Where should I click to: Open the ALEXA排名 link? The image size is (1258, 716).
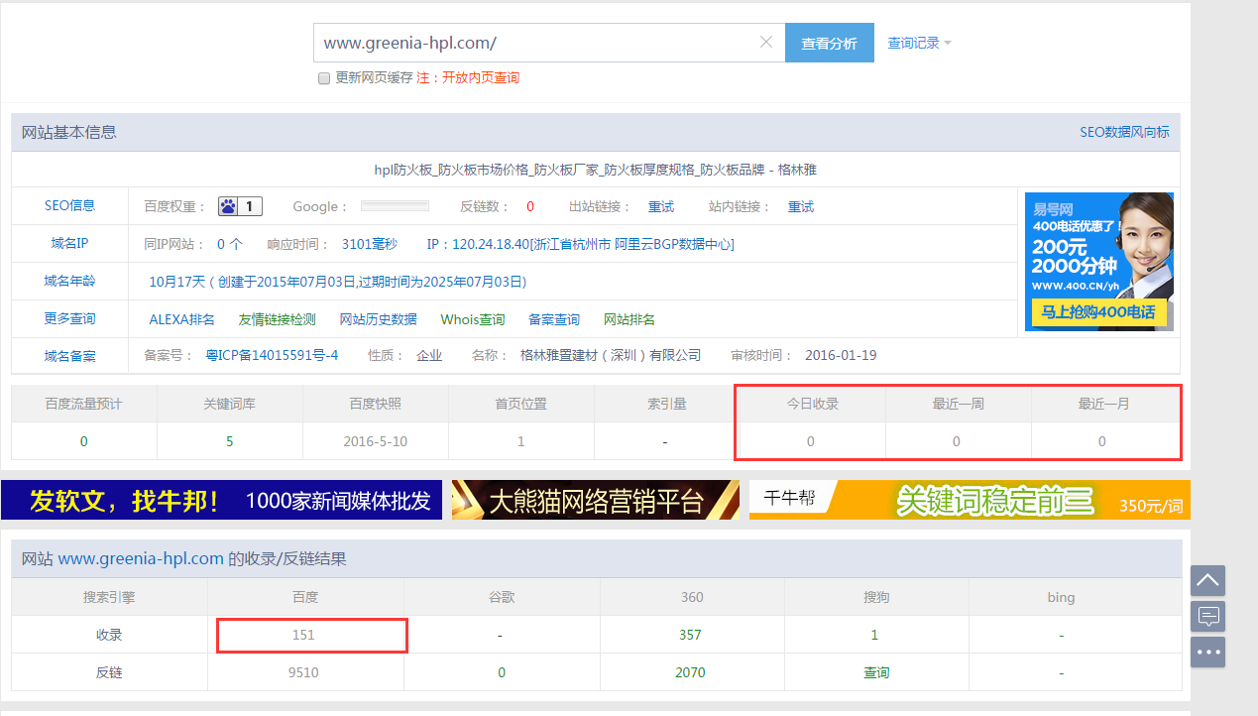pyautogui.click(x=181, y=319)
